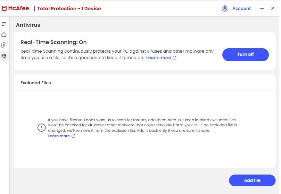
Task: Expand the hamburger navigation menu
Action: [x=4, y=24]
